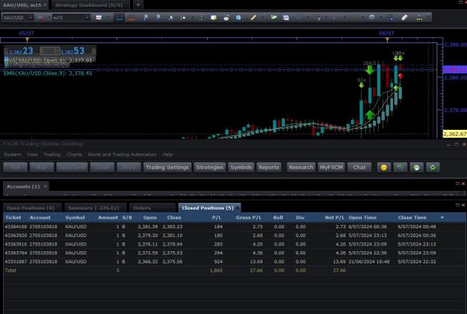Click the yellow note label toolbar icon

pyautogui.click(x=214, y=18)
